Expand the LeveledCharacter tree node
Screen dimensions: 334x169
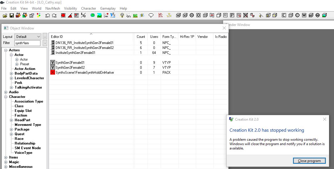coord(12,78)
